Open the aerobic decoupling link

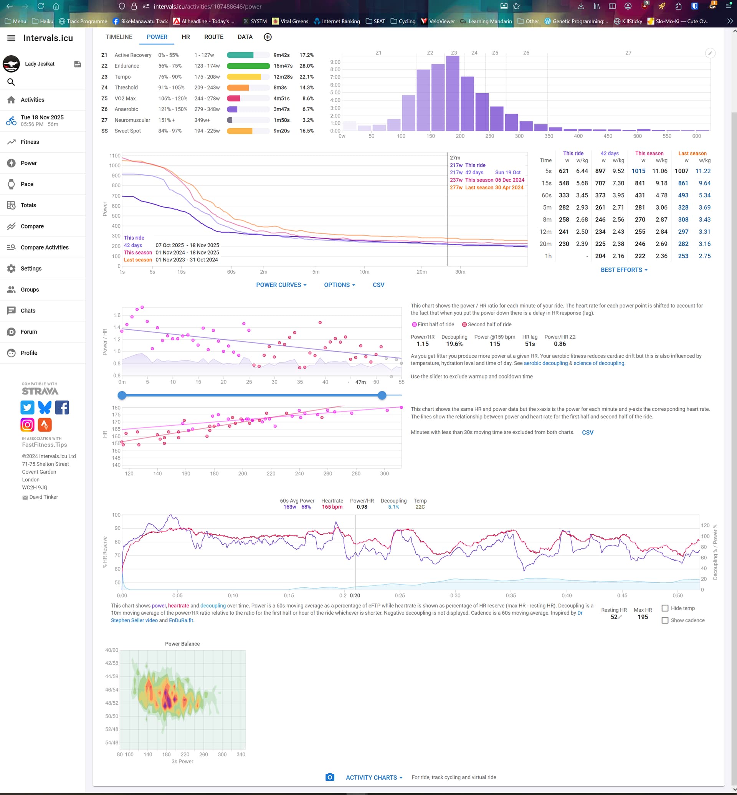[x=545, y=363]
